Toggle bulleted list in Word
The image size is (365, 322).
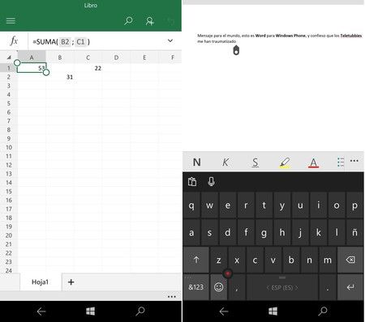[341, 162]
